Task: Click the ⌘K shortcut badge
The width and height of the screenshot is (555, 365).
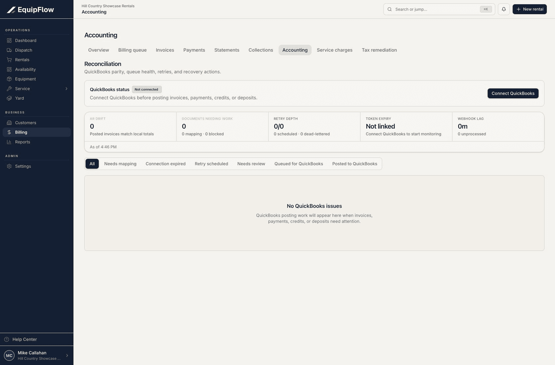Action: 486,9
